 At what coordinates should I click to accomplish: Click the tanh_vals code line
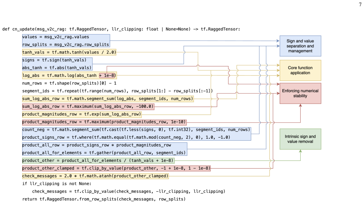click(69, 52)
